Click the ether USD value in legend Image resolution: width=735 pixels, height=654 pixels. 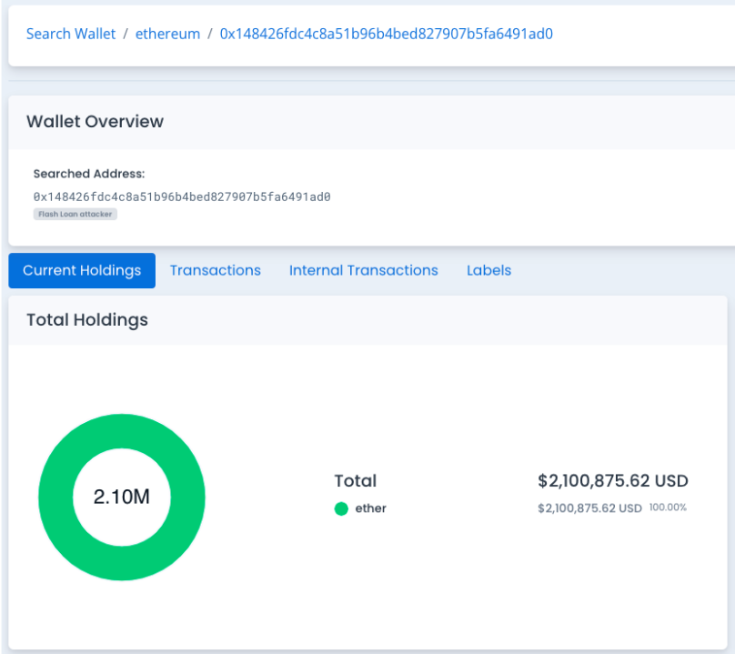(x=589, y=508)
